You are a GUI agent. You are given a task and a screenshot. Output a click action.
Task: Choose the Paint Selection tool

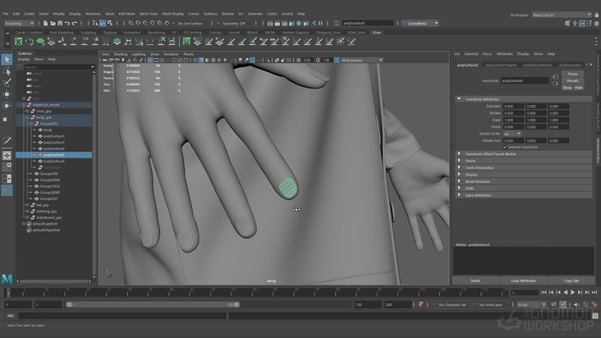[7, 83]
